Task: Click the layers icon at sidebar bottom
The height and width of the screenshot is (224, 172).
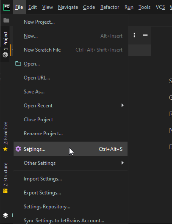Action: [x=6, y=216]
